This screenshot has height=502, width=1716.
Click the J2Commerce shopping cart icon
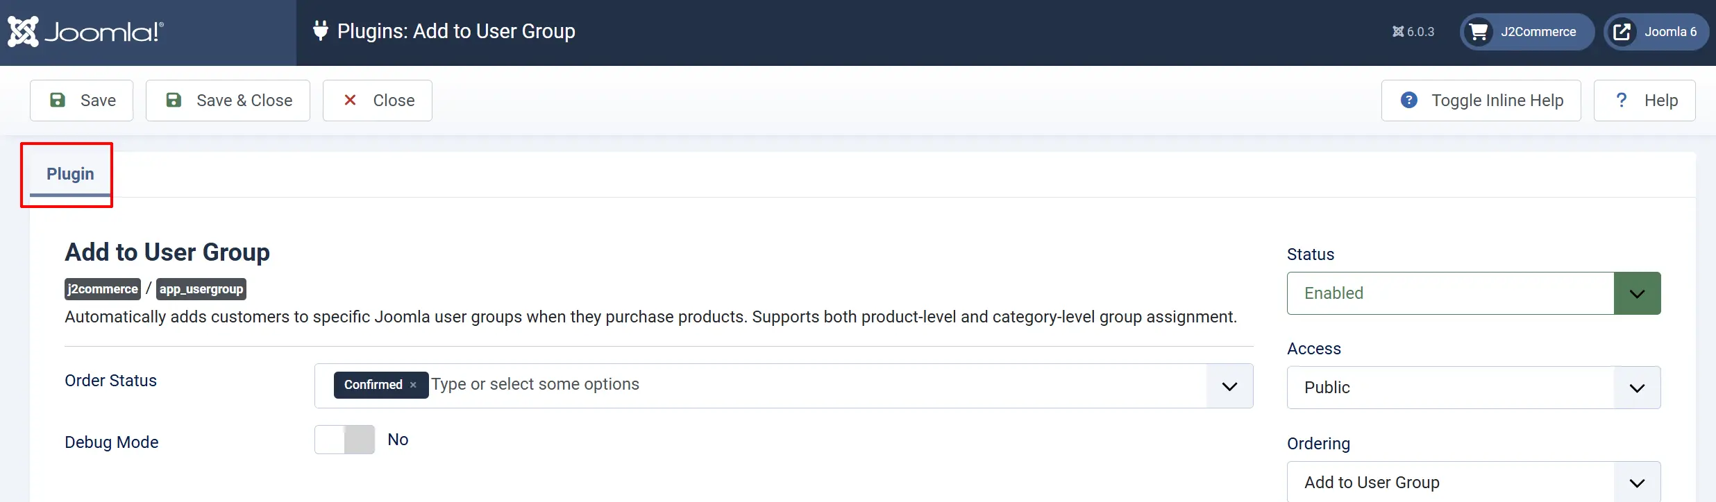(x=1479, y=32)
